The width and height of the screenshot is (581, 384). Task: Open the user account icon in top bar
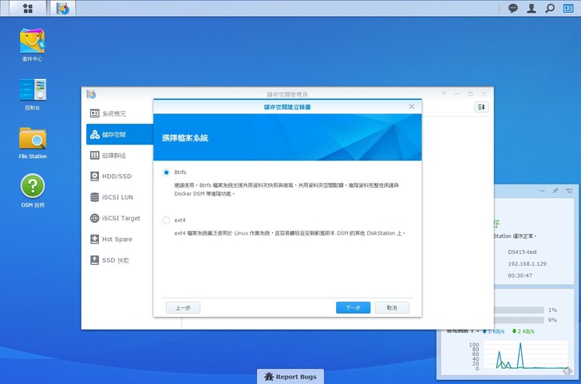click(x=532, y=8)
